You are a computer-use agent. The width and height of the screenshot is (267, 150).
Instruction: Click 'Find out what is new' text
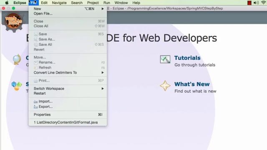pos(195,91)
